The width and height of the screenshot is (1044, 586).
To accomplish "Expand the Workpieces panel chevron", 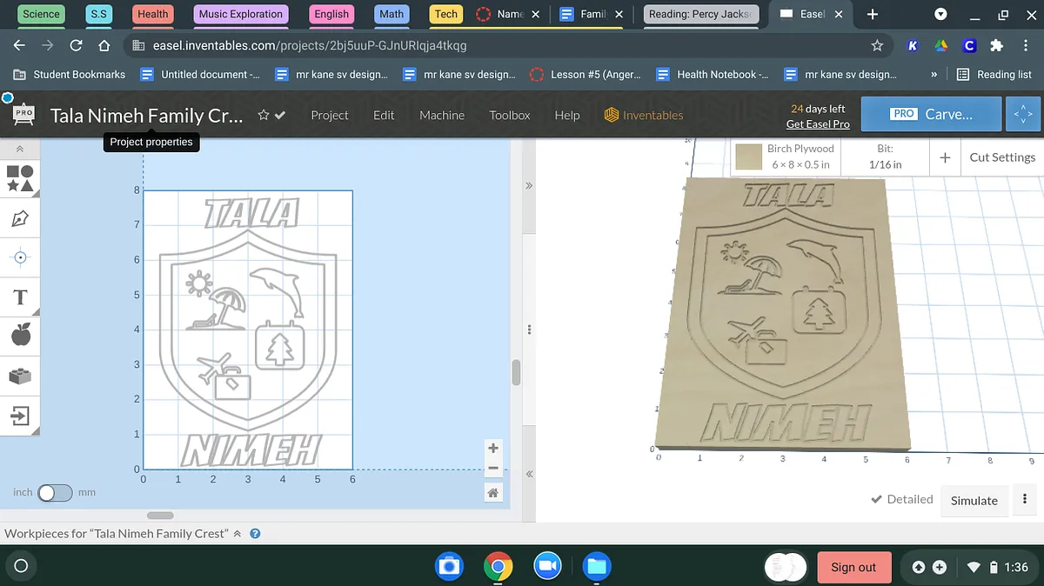I will coord(238,534).
